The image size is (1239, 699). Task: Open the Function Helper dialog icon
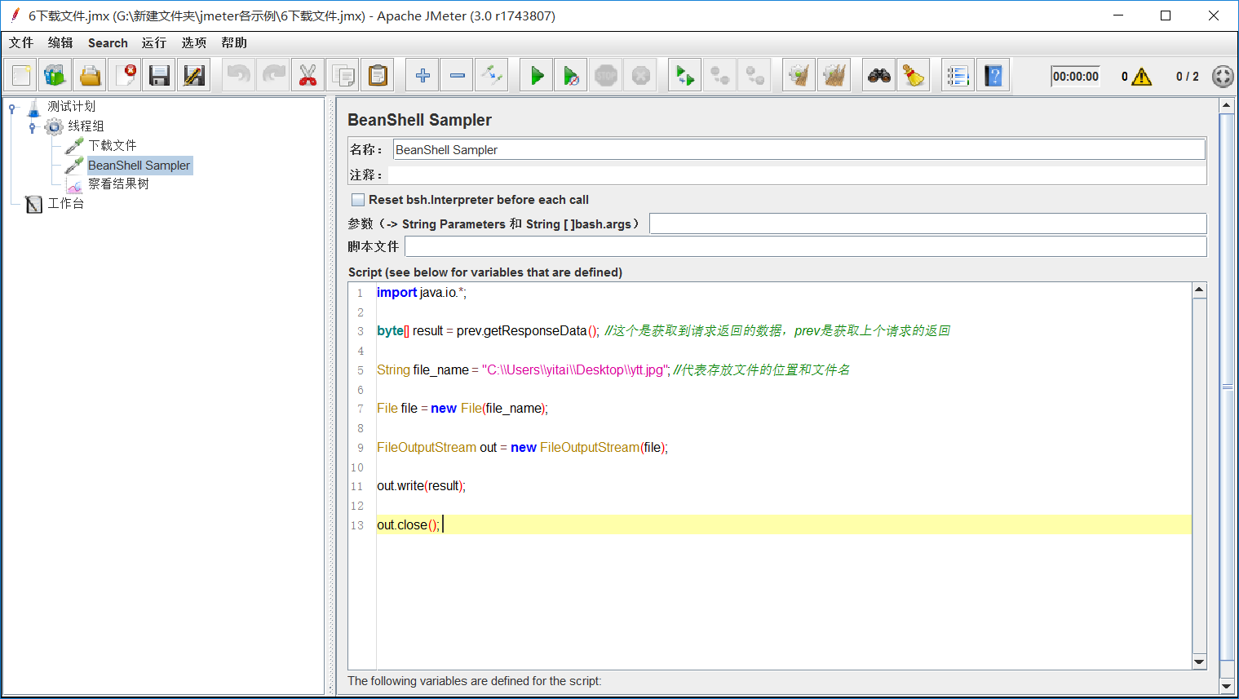point(958,76)
